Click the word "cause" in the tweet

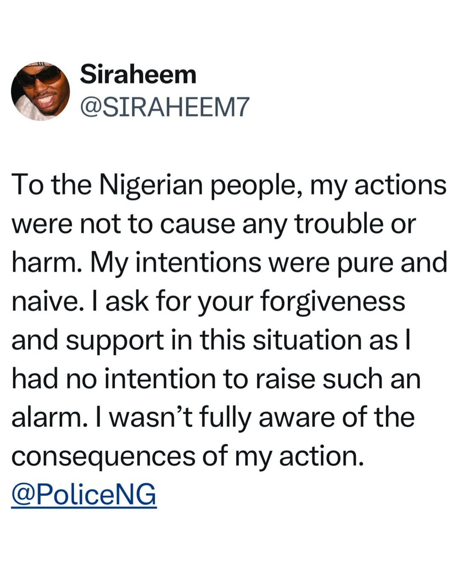[198, 224]
